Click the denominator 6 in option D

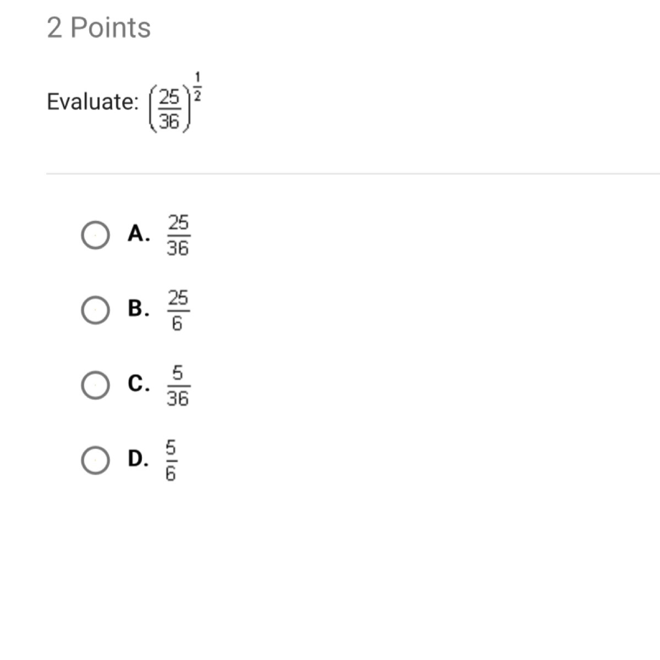171,474
